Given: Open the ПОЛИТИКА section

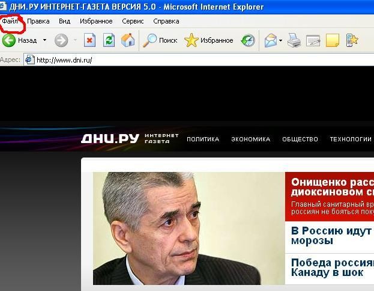Looking at the screenshot, I should tap(203, 139).
